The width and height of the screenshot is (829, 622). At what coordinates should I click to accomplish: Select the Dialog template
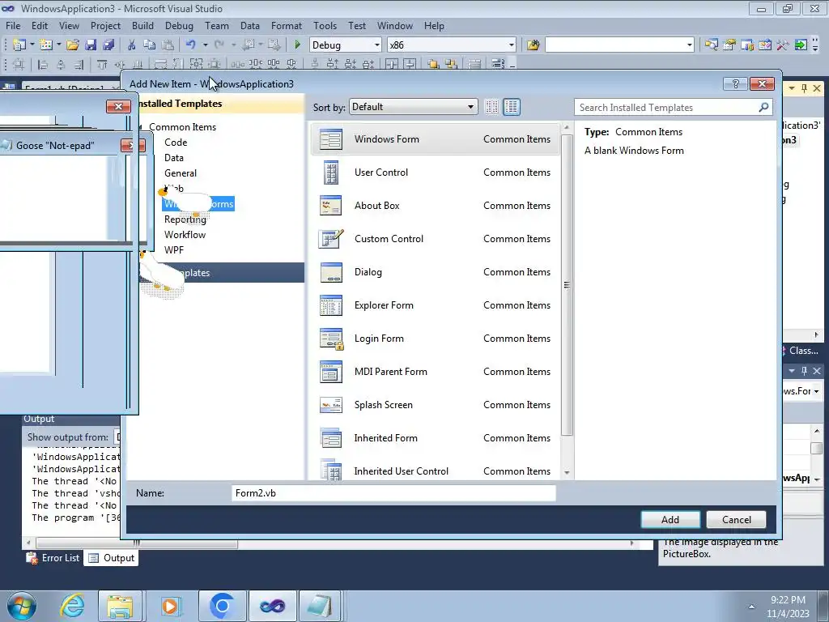435,272
